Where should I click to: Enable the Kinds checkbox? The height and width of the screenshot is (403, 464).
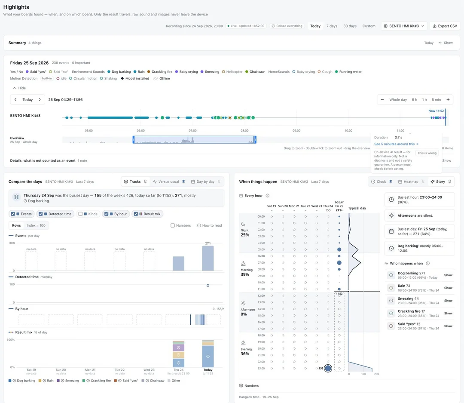80,214
